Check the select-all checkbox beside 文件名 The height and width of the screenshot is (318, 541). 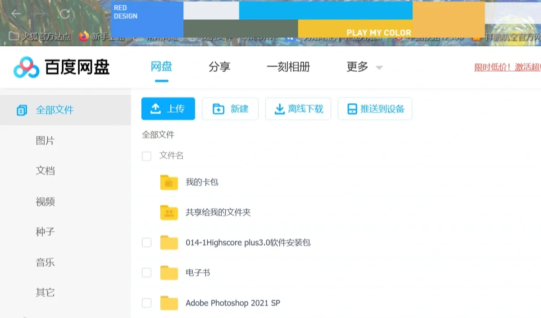[146, 156]
